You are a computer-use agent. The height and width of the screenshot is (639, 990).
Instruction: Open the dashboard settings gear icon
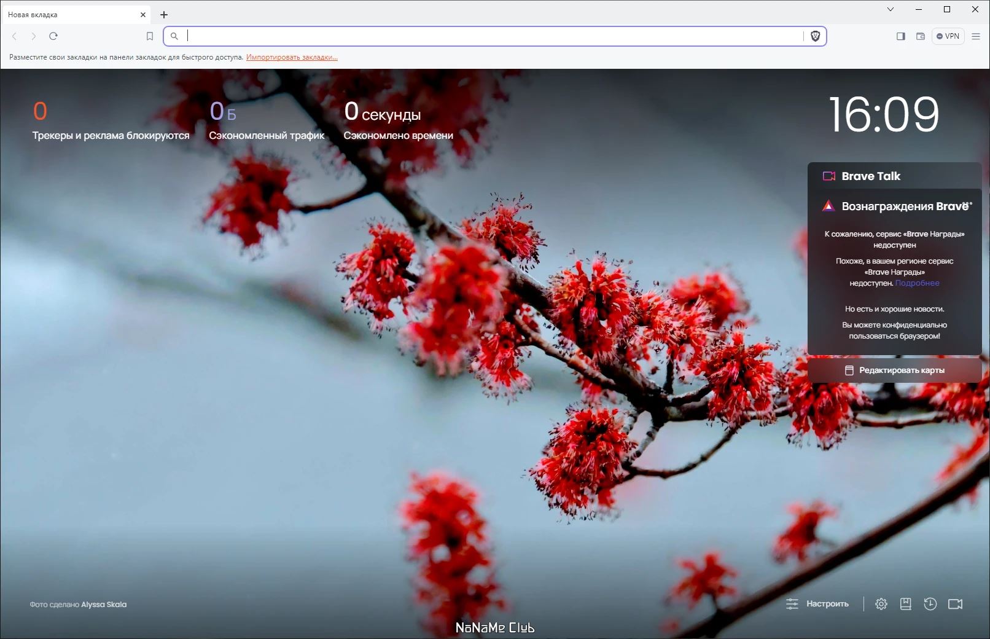pos(881,604)
